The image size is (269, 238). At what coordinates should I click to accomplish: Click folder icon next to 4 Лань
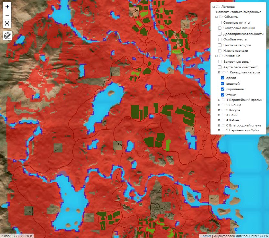(223, 115)
